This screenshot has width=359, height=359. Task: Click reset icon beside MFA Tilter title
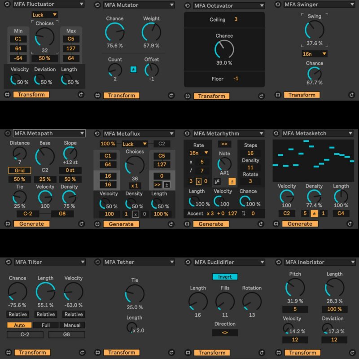8,262
